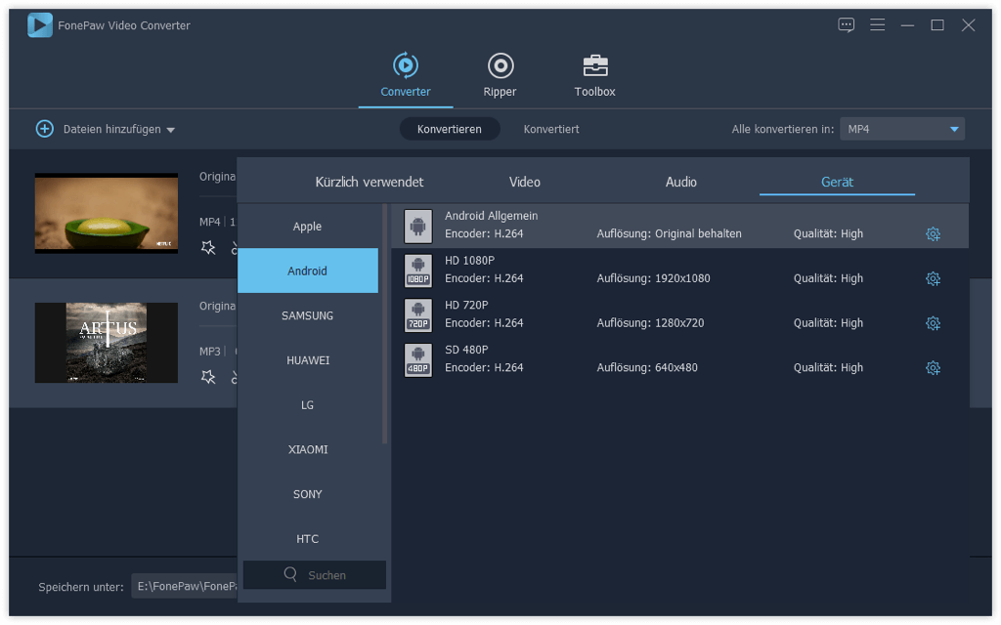Select the Kürzlich verwendet tab

(x=369, y=182)
